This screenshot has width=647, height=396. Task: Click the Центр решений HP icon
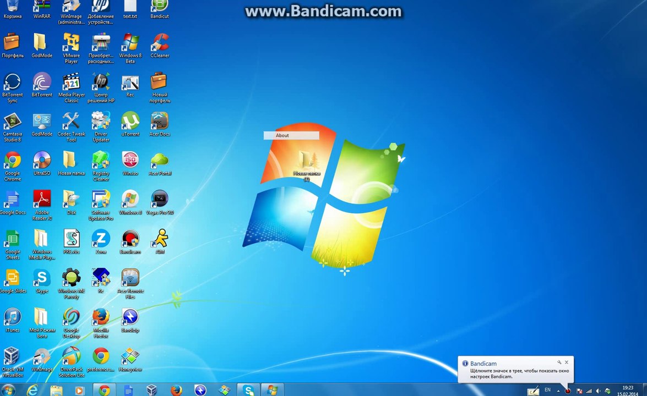(101, 87)
